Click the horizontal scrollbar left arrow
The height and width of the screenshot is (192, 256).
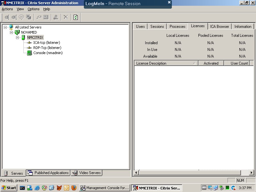[x=137, y=172]
